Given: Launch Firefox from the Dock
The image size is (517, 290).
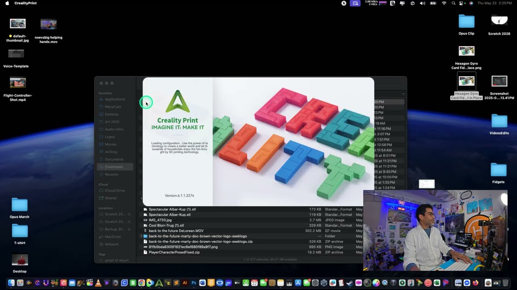Looking at the screenshot, I should [475, 283].
